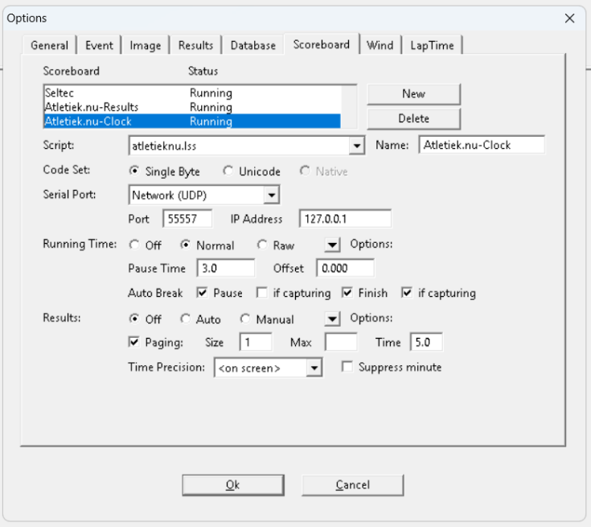This screenshot has height=527, width=591.
Task: Open the LapTime tab
Action: pyautogui.click(x=432, y=45)
